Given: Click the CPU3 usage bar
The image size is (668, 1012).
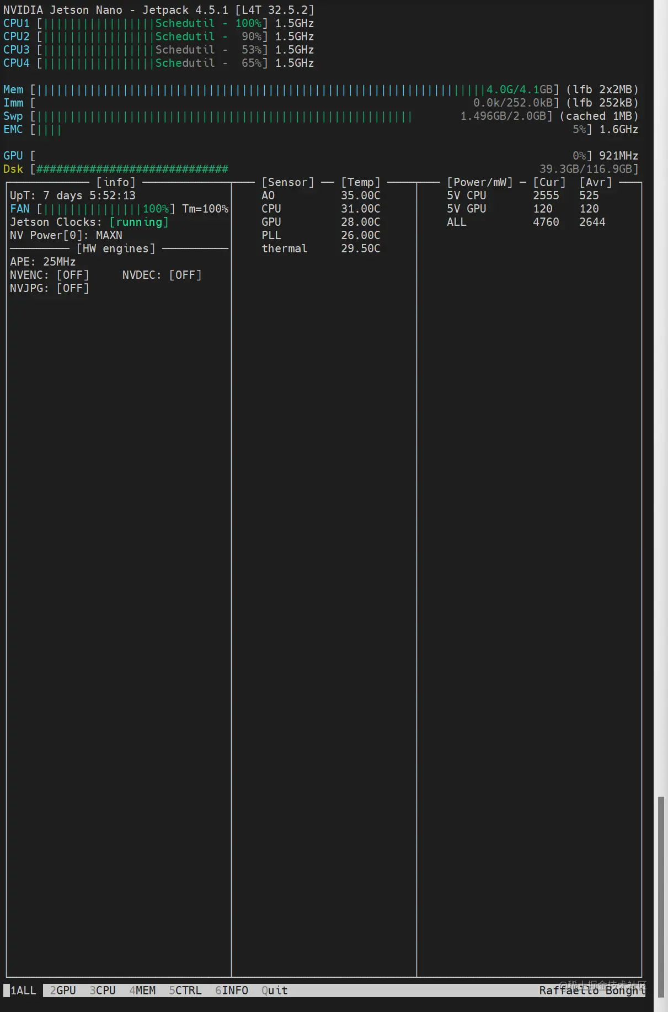Looking at the screenshot, I should coord(152,50).
